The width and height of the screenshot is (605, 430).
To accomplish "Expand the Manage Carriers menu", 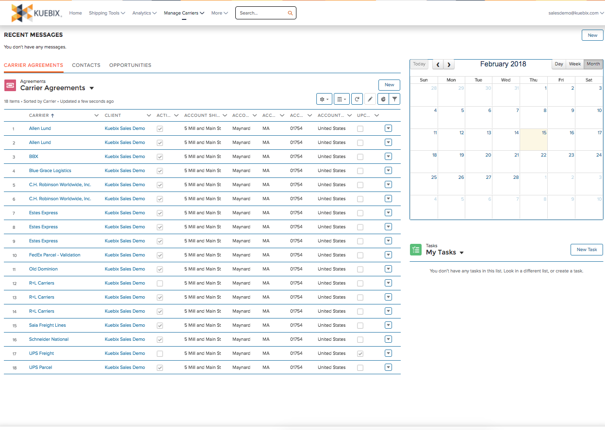I will pos(184,13).
